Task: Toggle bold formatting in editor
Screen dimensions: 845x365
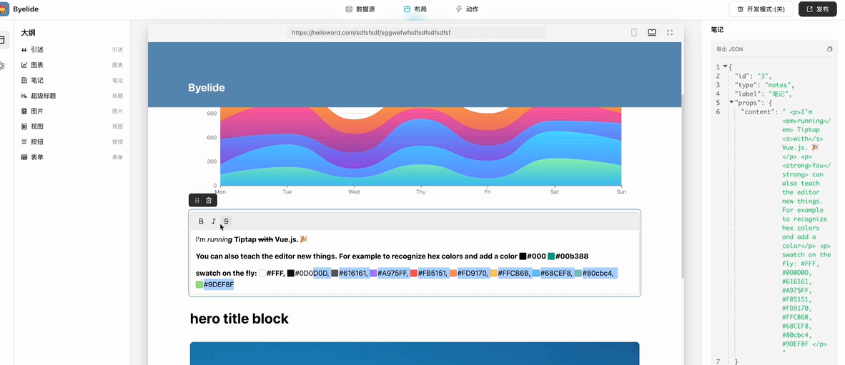Action: pyautogui.click(x=201, y=221)
